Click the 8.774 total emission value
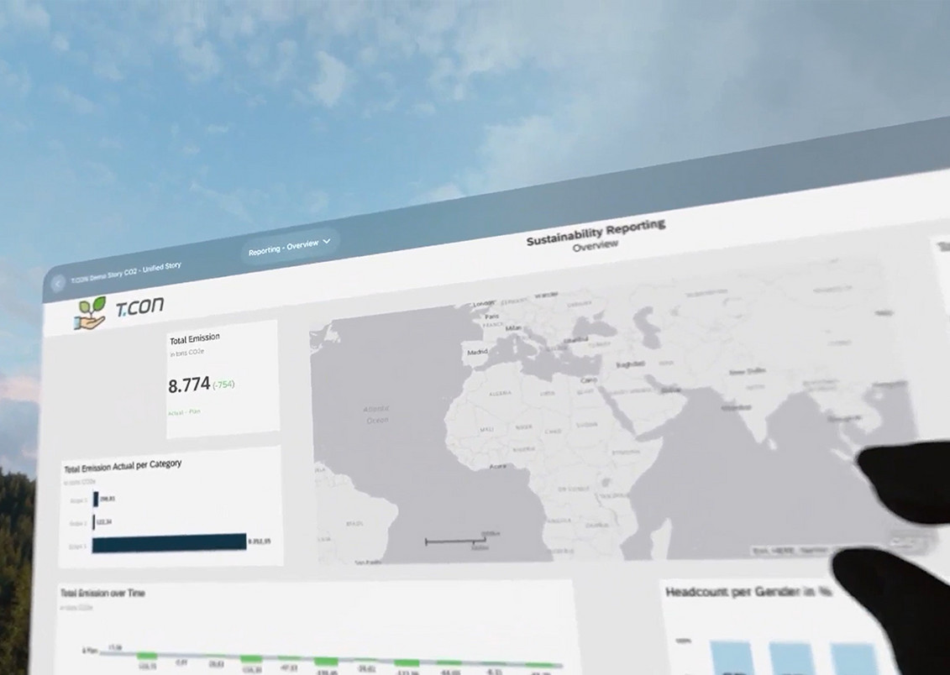 tap(189, 385)
